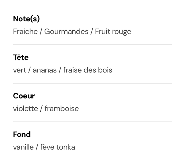Click the Coeur section heading
This screenshot has height=168, width=184.
click(x=24, y=96)
